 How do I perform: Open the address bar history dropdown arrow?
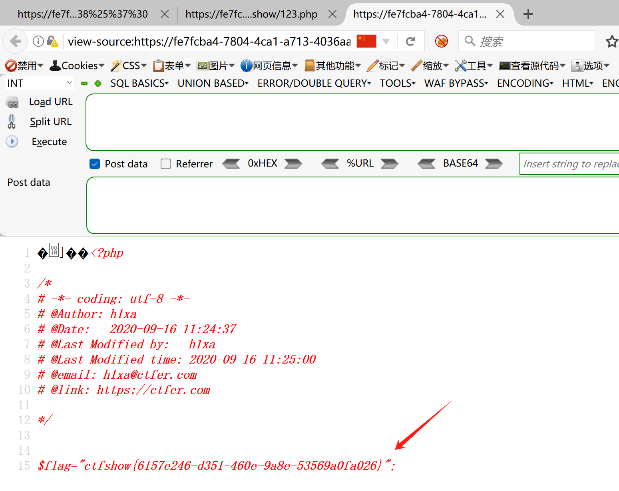click(x=386, y=41)
